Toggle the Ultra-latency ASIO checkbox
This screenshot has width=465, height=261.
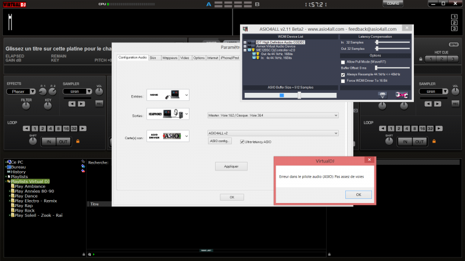(x=242, y=142)
